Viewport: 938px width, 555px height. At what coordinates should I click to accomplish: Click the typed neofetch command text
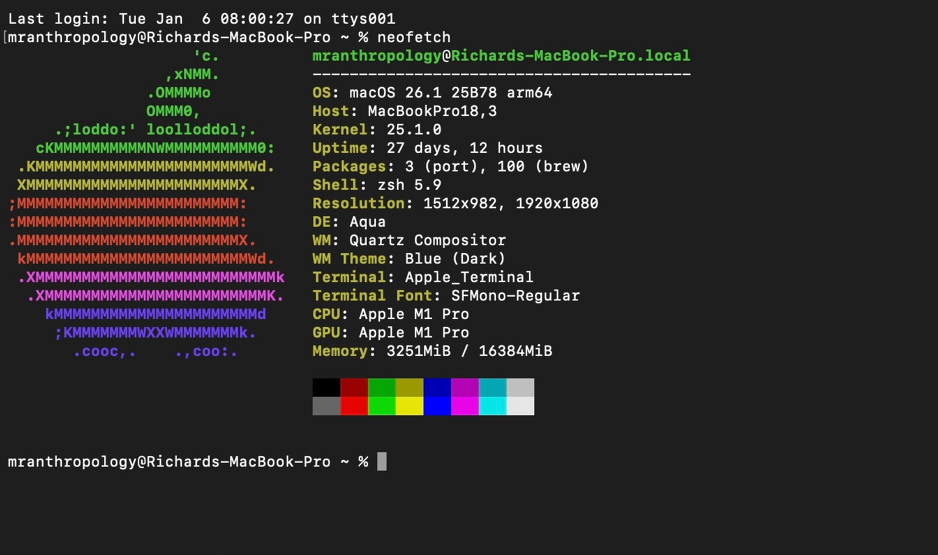(414, 38)
